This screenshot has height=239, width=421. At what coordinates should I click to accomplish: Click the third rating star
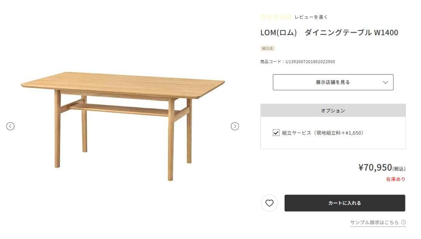point(276,17)
